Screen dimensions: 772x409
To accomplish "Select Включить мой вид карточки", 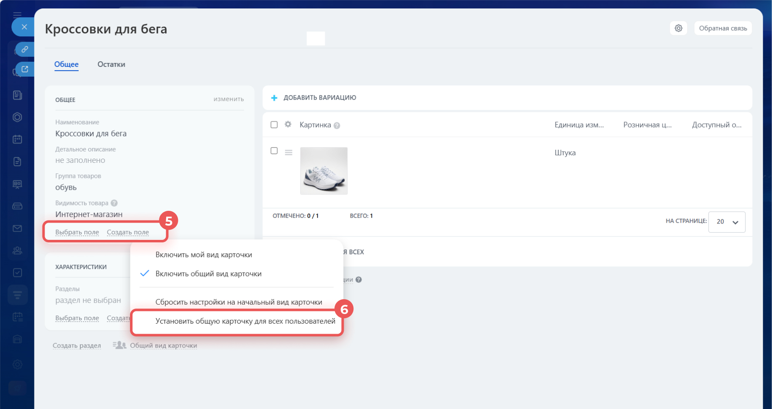I will [204, 255].
